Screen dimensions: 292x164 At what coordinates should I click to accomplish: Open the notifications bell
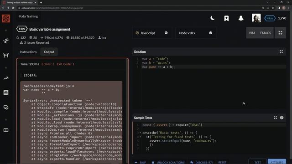(x=241, y=18)
